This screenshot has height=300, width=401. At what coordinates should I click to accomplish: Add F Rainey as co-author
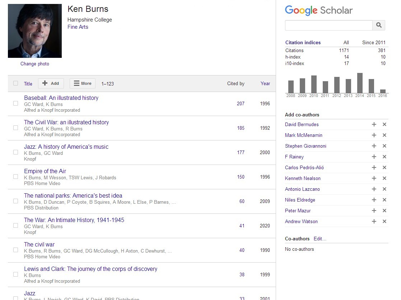coord(374,157)
